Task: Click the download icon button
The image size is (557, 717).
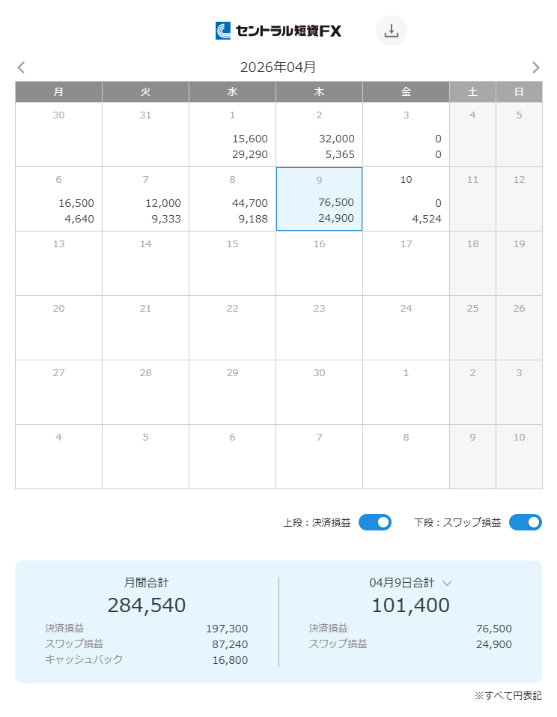Action: [x=391, y=31]
